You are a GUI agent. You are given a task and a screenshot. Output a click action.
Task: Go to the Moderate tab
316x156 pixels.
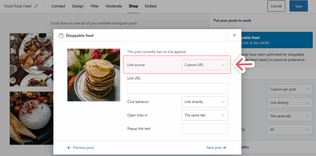(114, 6)
